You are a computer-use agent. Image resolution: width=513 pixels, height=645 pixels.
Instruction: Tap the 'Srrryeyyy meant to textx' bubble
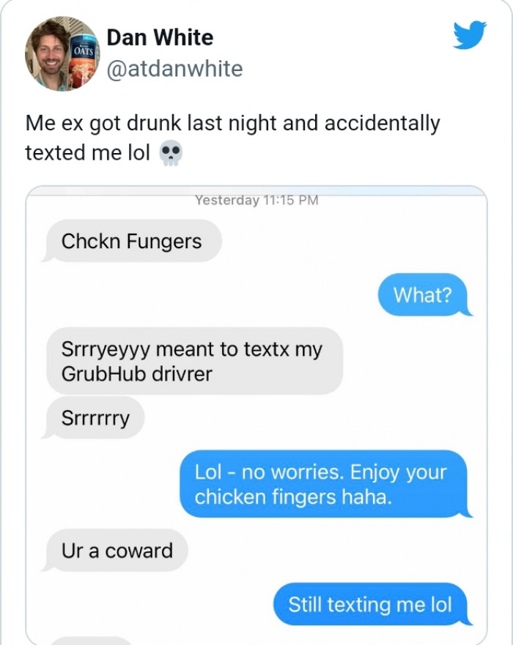[x=194, y=361]
